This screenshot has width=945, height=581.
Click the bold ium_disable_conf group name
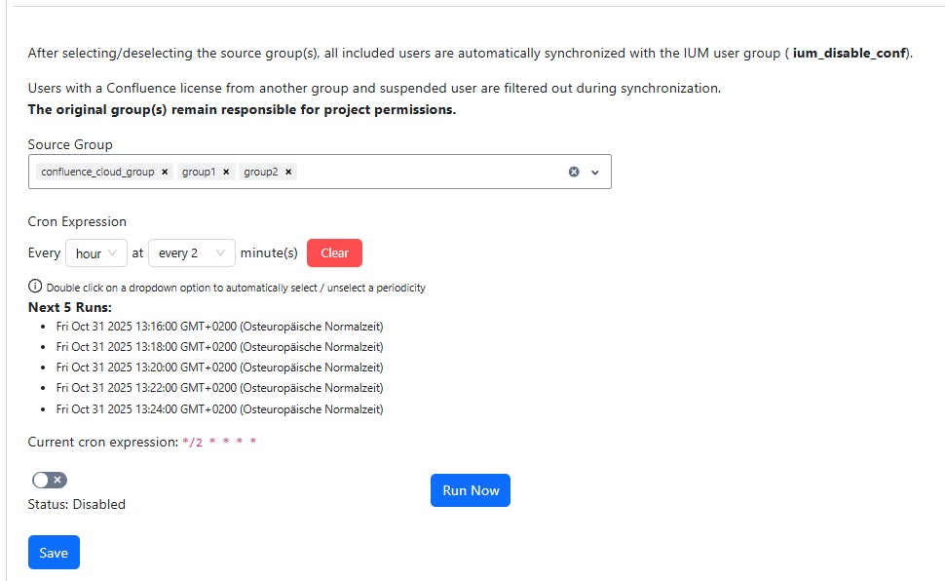pyautogui.click(x=850, y=53)
